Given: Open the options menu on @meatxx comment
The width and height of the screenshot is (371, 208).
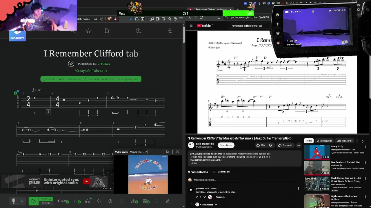Looking at the screenshot, I should pyautogui.click(x=298, y=188).
